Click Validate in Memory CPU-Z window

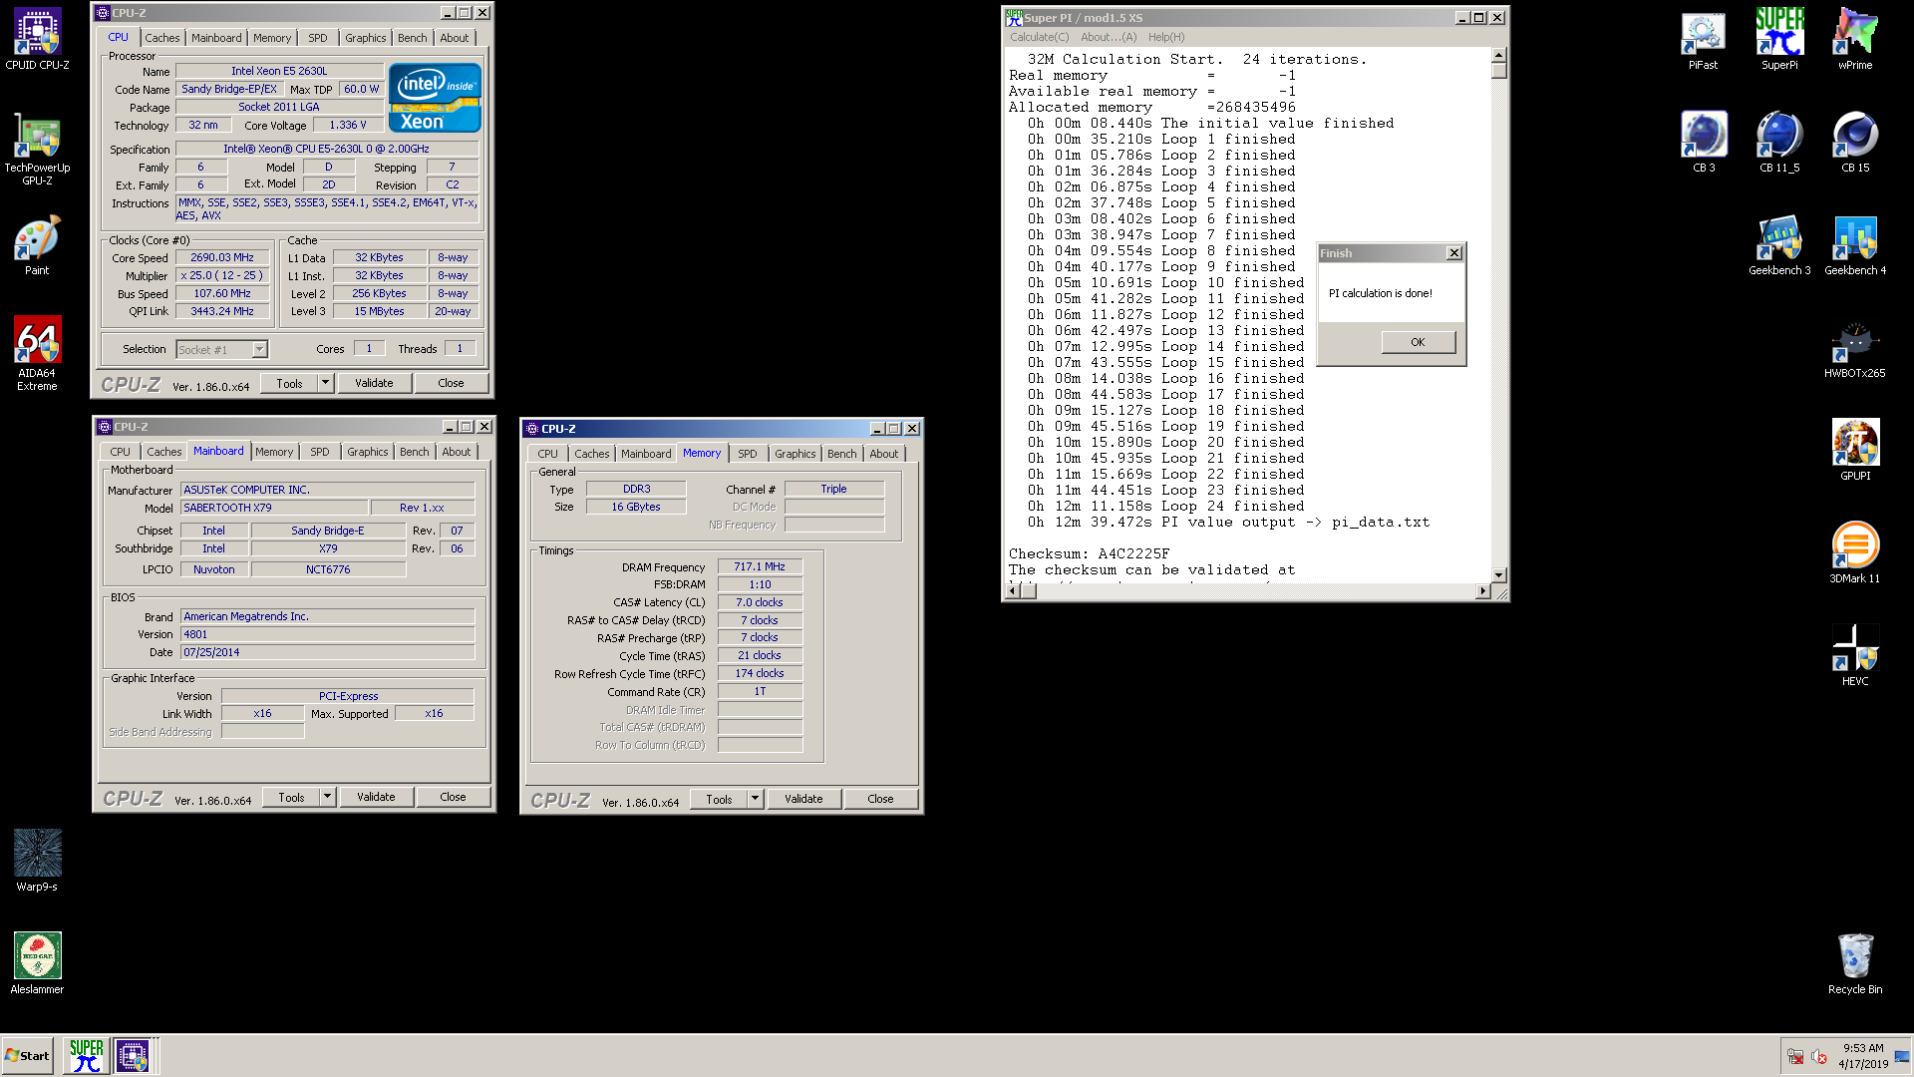(x=803, y=799)
